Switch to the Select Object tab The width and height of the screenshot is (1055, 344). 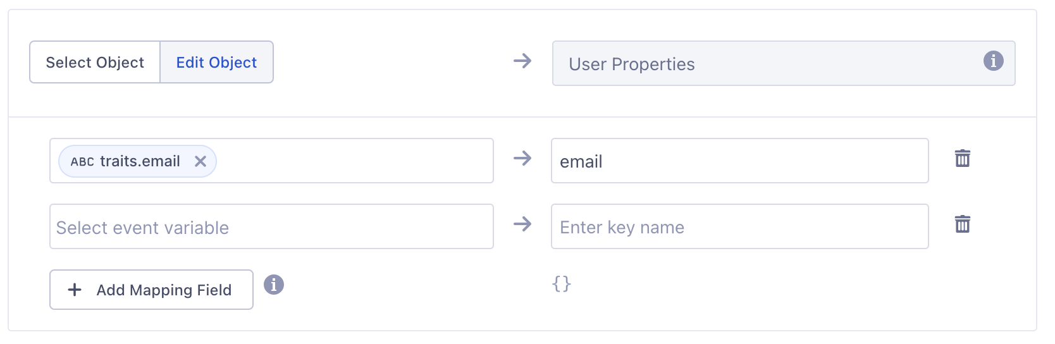click(x=95, y=63)
